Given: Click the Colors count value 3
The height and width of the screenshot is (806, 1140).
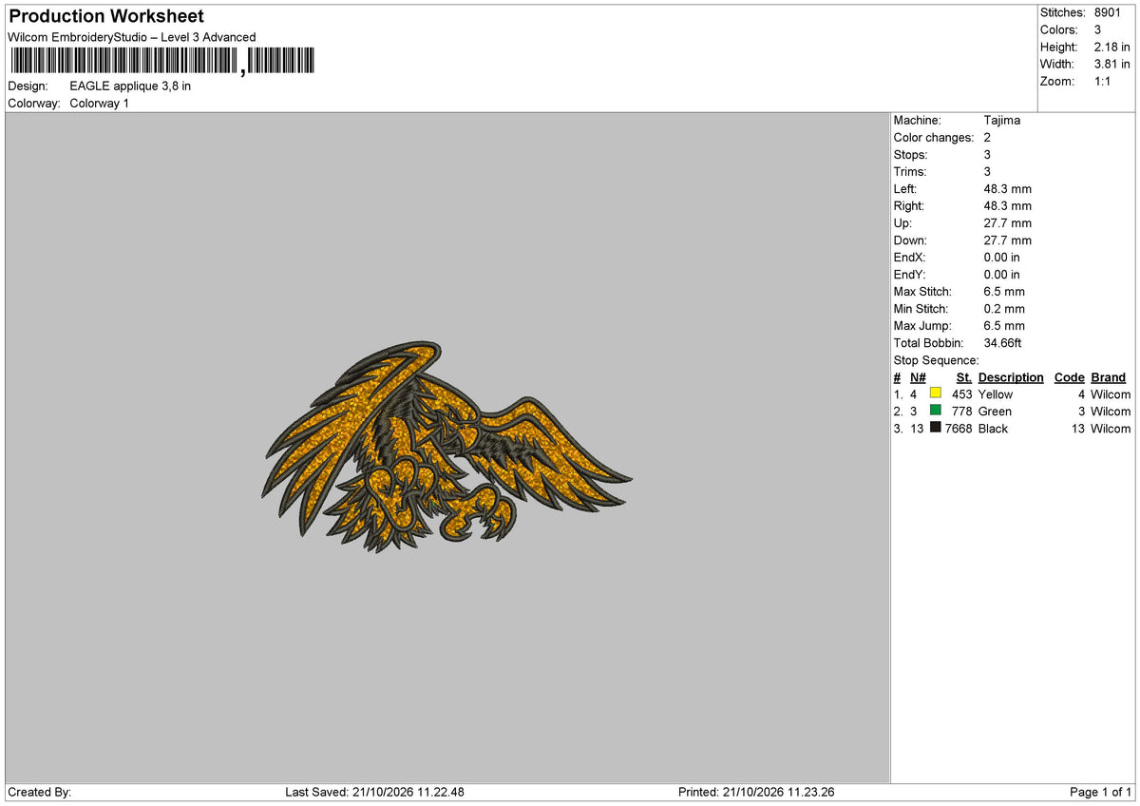Looking at the screenshot, I should pyautogui.click(x=1098, y=29).
